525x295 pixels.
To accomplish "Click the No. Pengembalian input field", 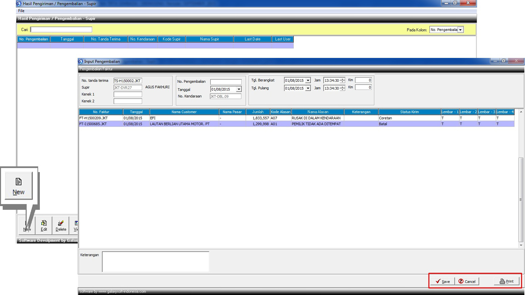I will click(x=226, y=82).
